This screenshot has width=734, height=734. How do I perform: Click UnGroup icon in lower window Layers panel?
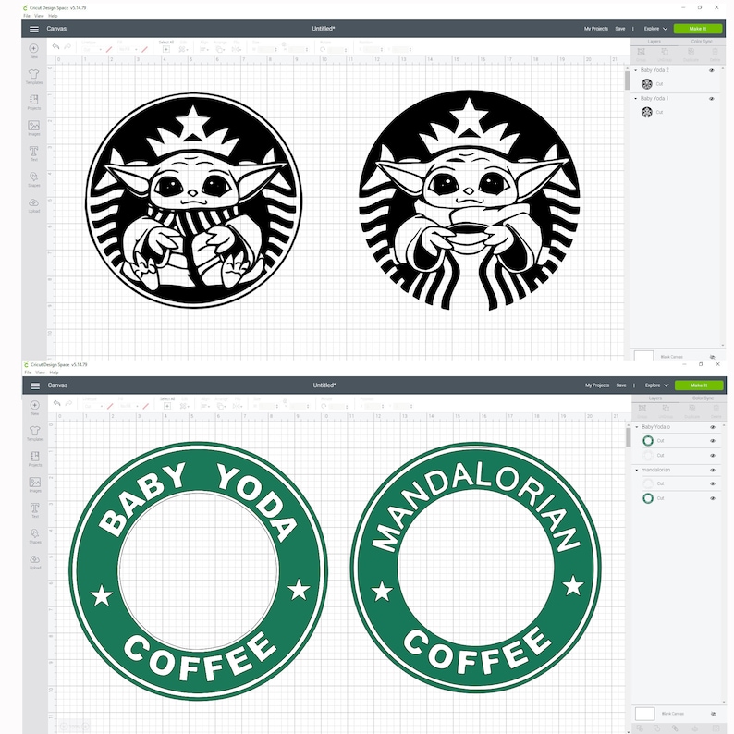(666, 410)
